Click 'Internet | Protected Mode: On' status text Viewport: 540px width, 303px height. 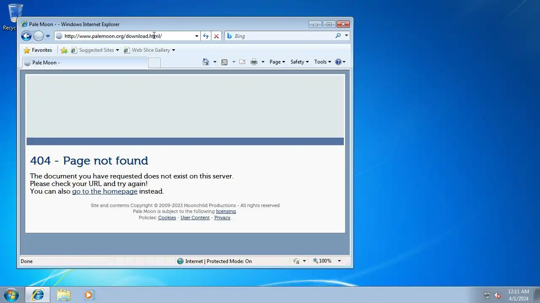click(x=219, y=261)
